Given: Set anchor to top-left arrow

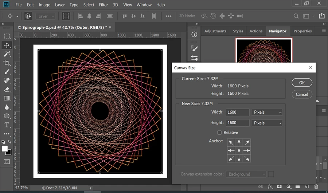Looking at the screenshot, I should tap(231, 142).
